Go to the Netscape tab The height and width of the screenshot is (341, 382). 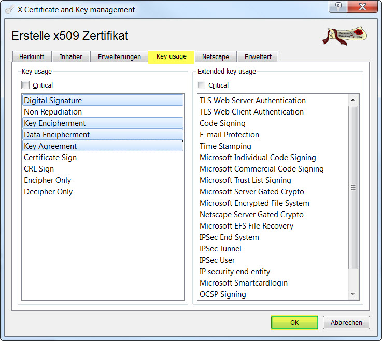click(216, 57)
